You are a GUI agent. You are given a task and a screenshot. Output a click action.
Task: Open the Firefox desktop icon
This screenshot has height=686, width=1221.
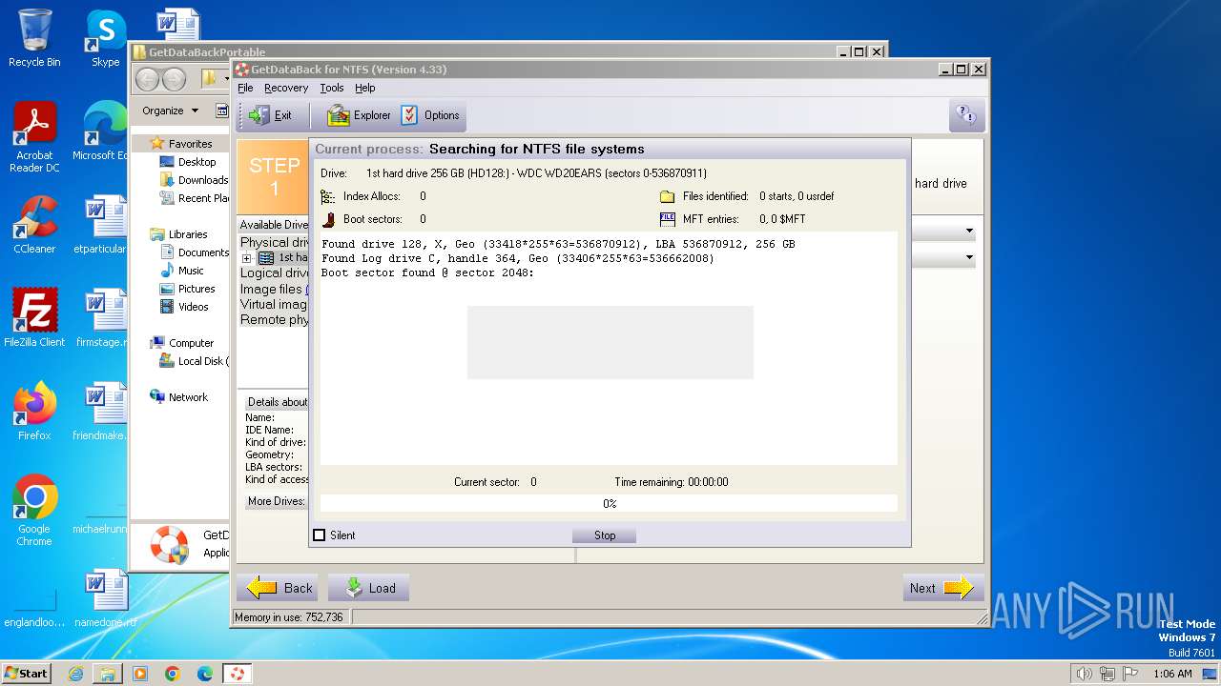(34, 412)
